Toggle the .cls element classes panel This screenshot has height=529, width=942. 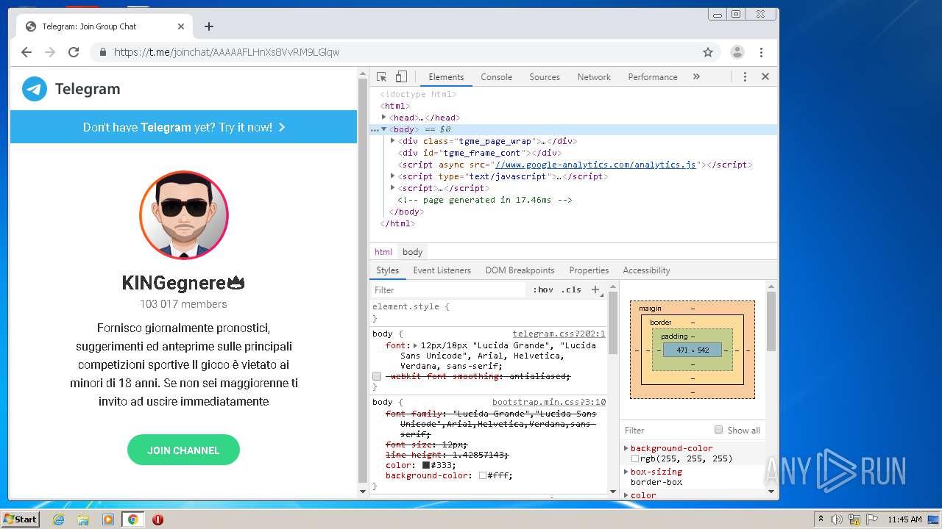(x=571, y=289)
